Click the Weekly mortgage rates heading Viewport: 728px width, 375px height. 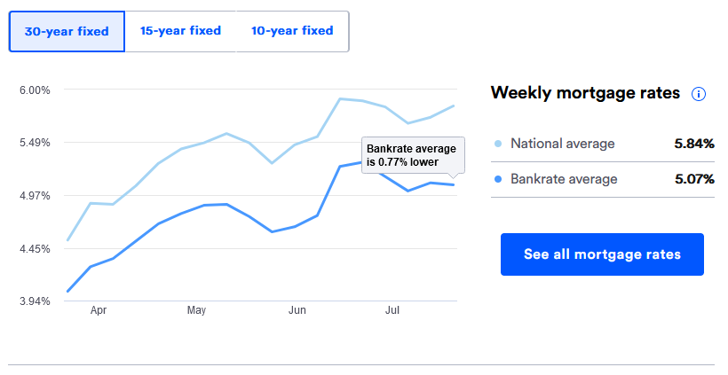(585, 92)
